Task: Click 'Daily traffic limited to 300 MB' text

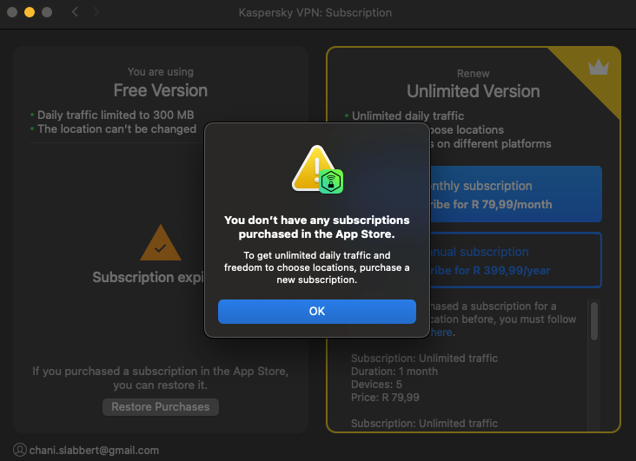Action: coord(116,115)
